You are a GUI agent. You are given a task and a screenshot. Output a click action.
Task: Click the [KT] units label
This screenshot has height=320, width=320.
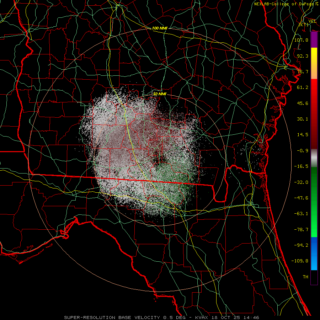coord(304,25)
